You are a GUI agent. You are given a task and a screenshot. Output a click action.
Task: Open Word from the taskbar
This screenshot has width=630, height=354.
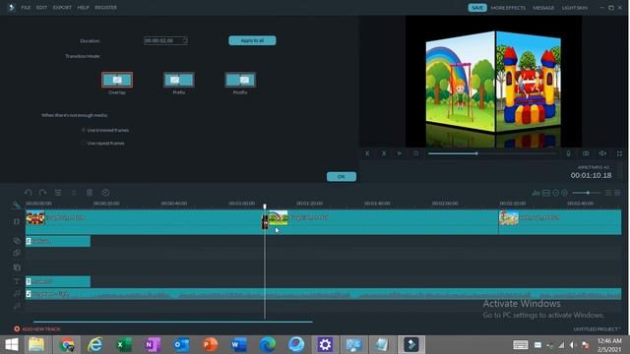[x=238, y=344]
